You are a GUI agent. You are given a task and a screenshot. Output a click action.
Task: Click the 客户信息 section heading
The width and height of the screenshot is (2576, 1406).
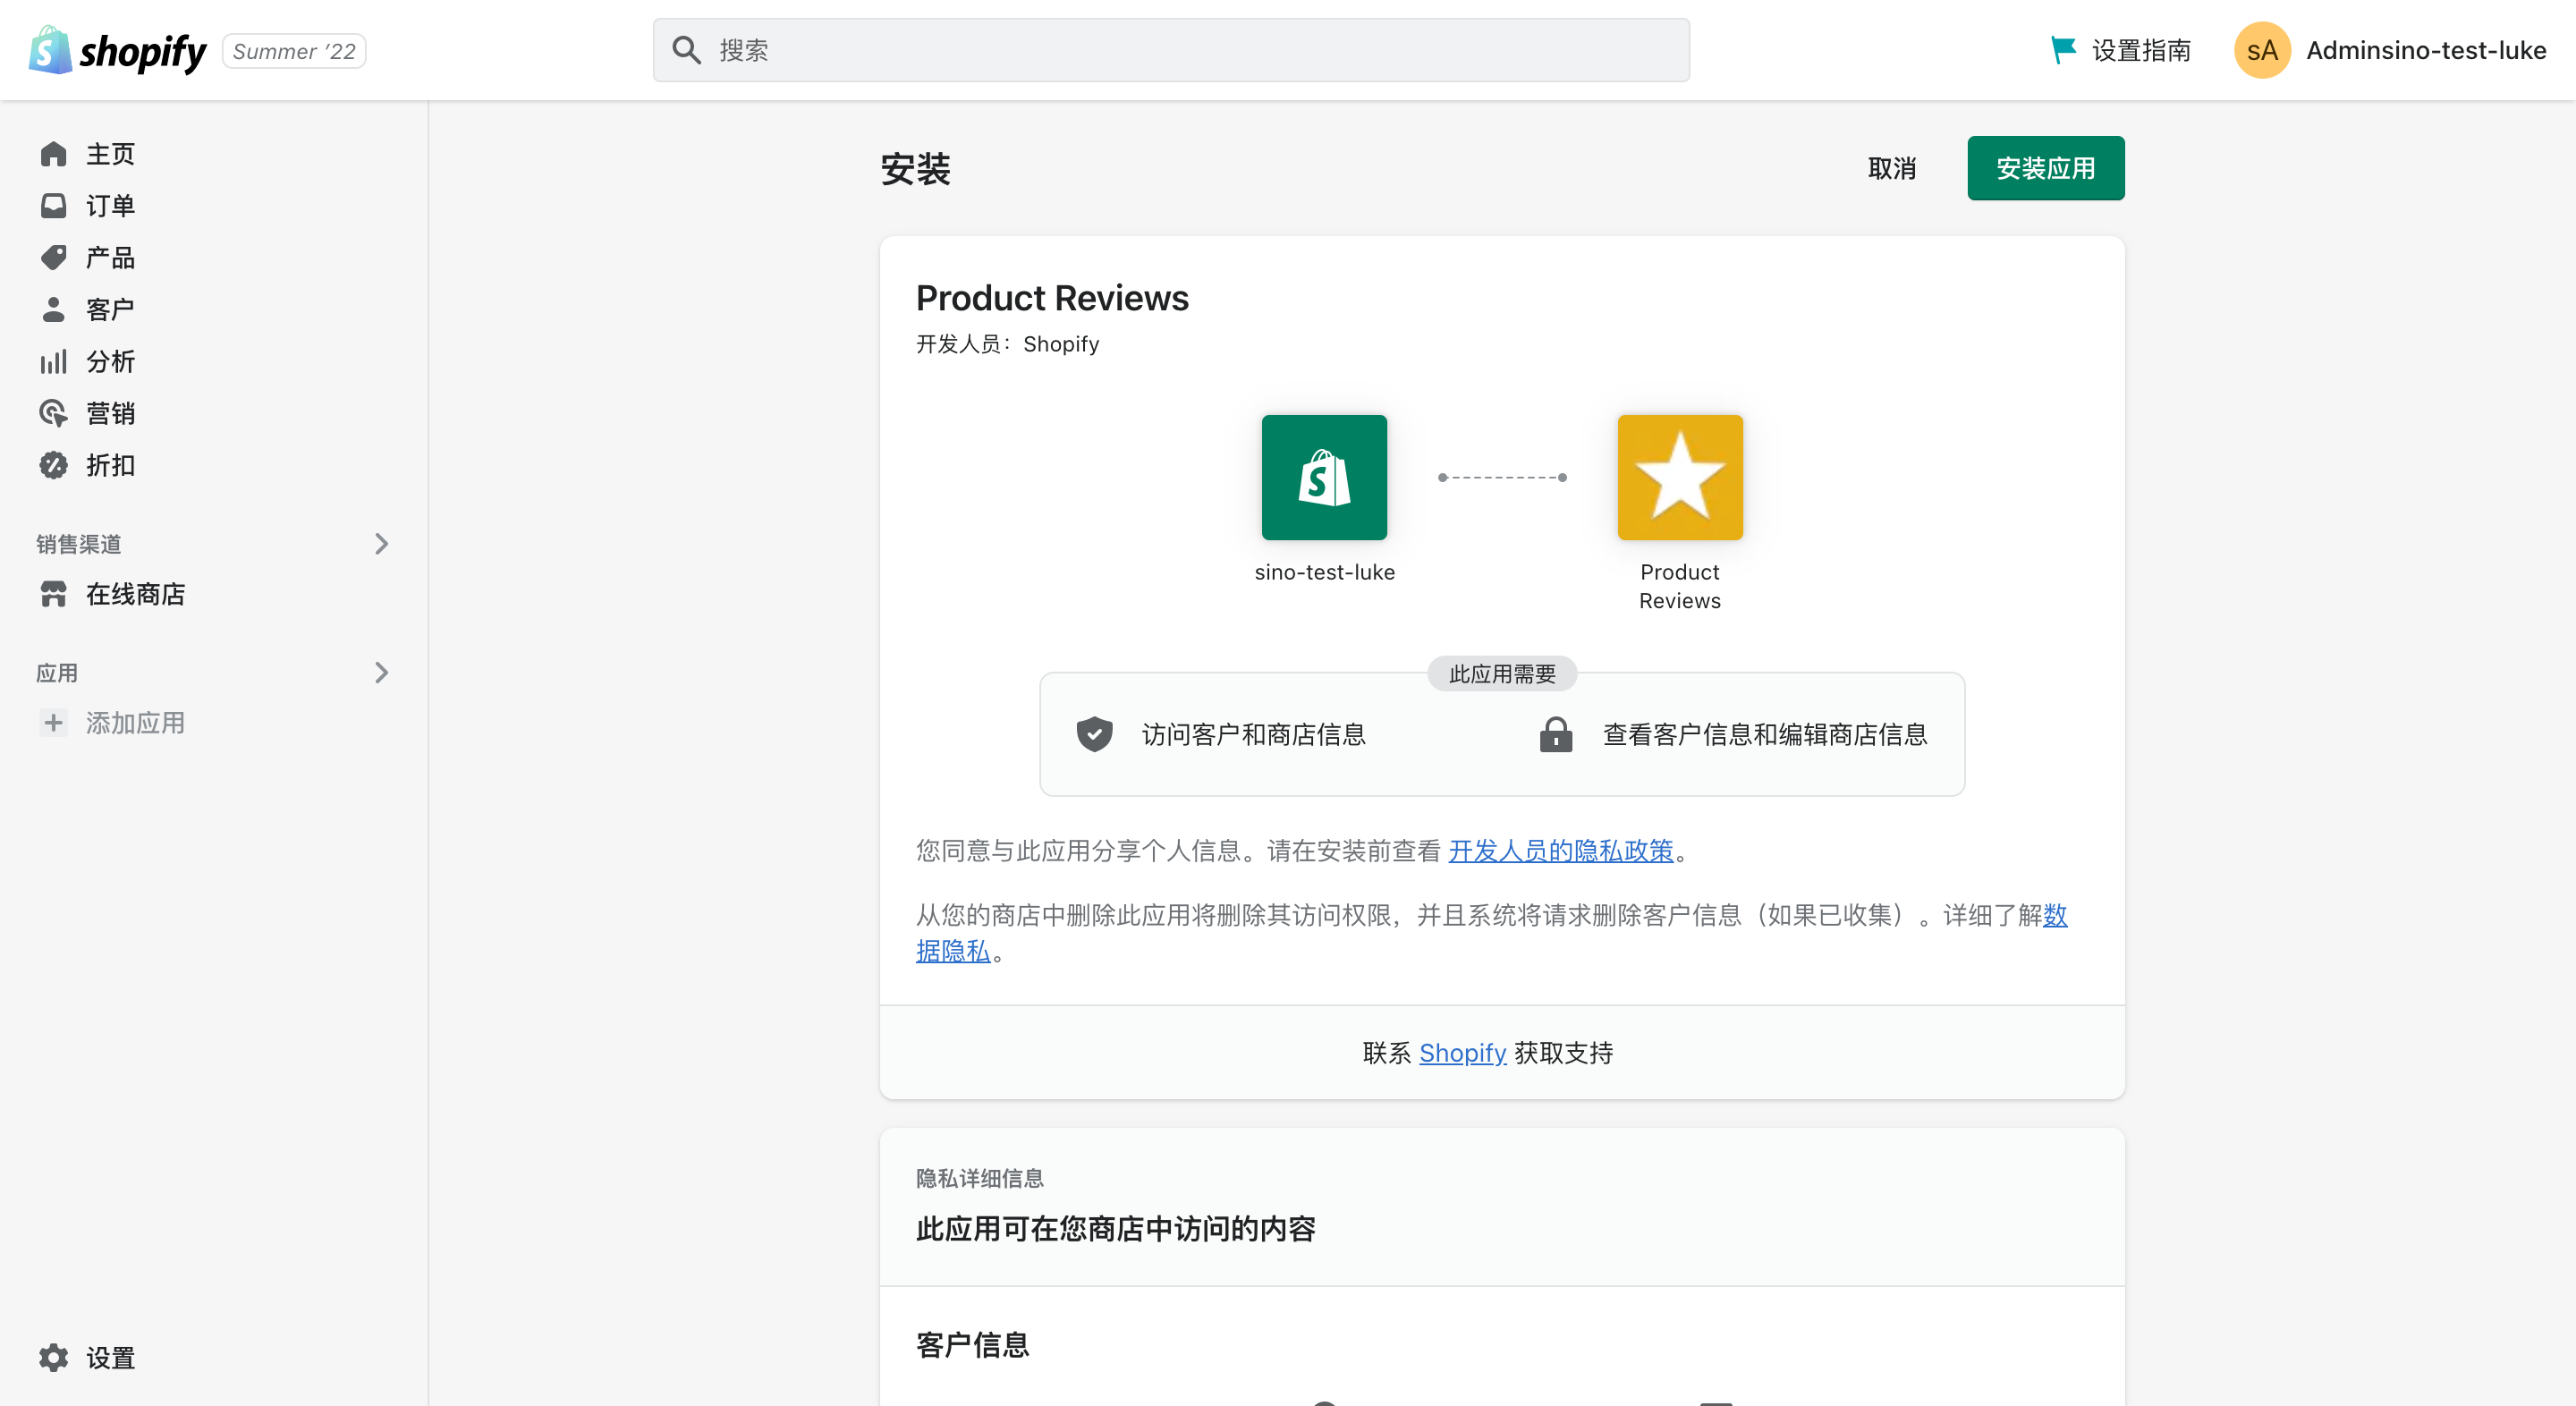coord(973,1345)
